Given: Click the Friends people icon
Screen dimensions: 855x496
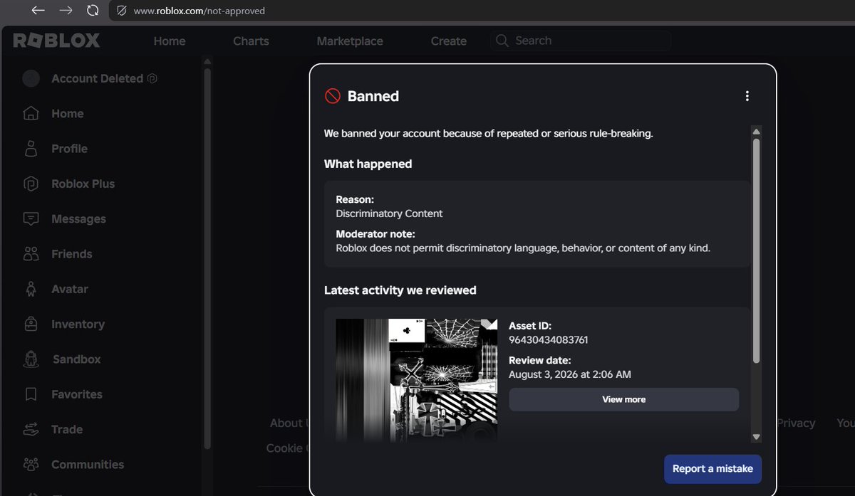Looking at the screenshot, I should coord(31,253).
